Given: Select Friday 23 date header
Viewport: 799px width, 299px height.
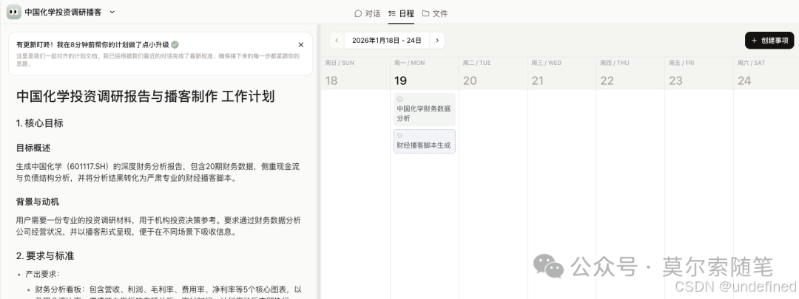Looking at the screenshot, I should [698, 73].
